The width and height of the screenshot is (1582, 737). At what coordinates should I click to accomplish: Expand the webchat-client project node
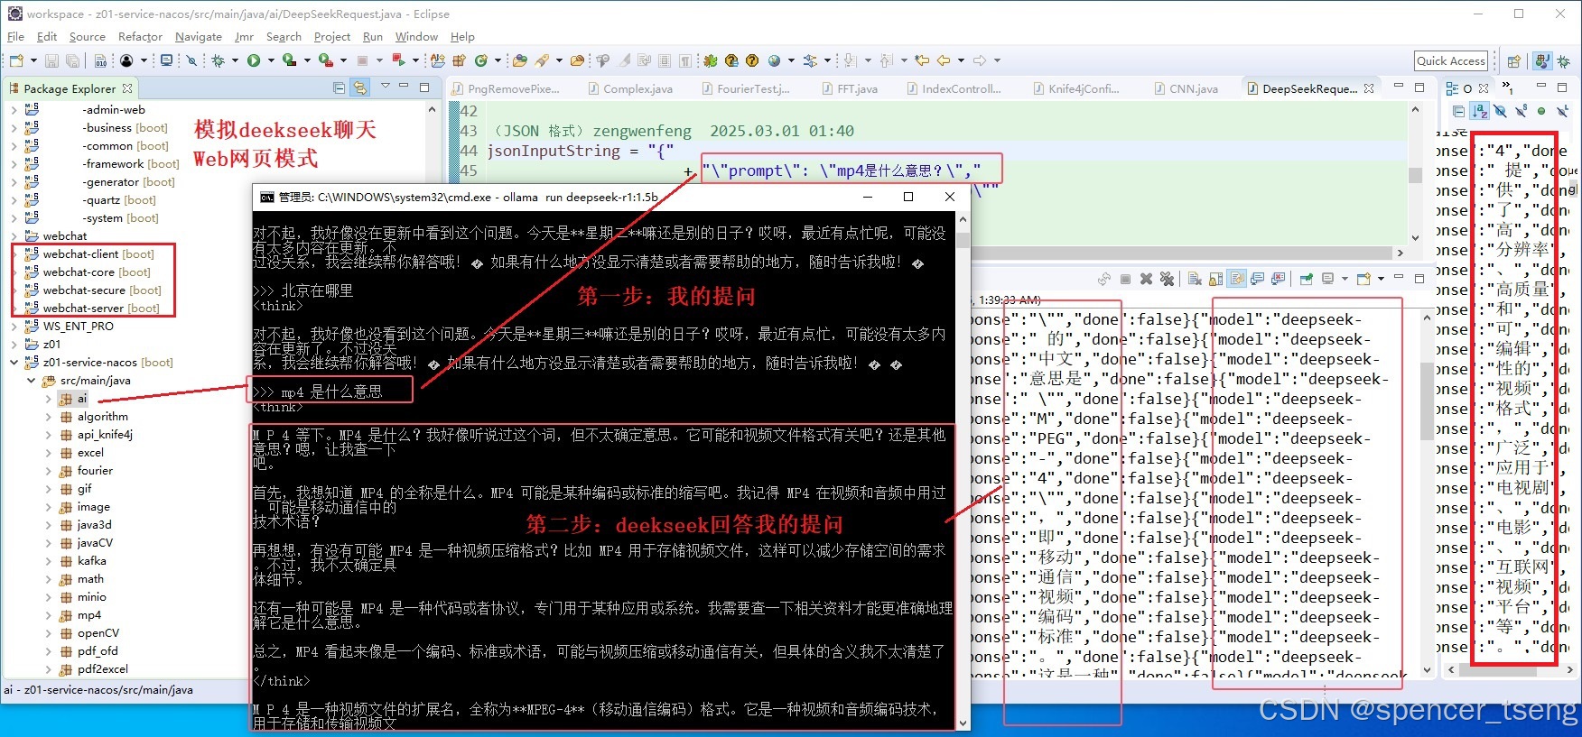pos(14,254)
